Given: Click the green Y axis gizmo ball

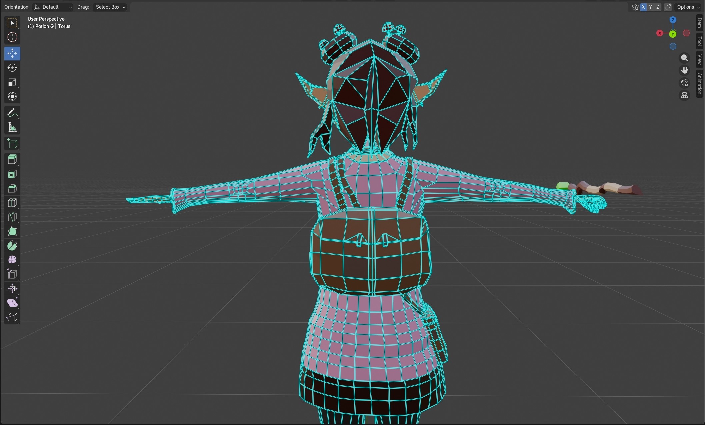Looking at the screenshot, I should coord(673,34).
